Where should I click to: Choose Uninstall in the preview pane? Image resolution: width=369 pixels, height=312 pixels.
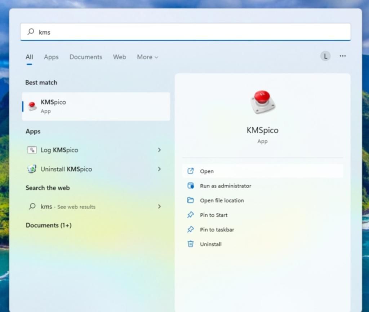click(x=262, y=244)
